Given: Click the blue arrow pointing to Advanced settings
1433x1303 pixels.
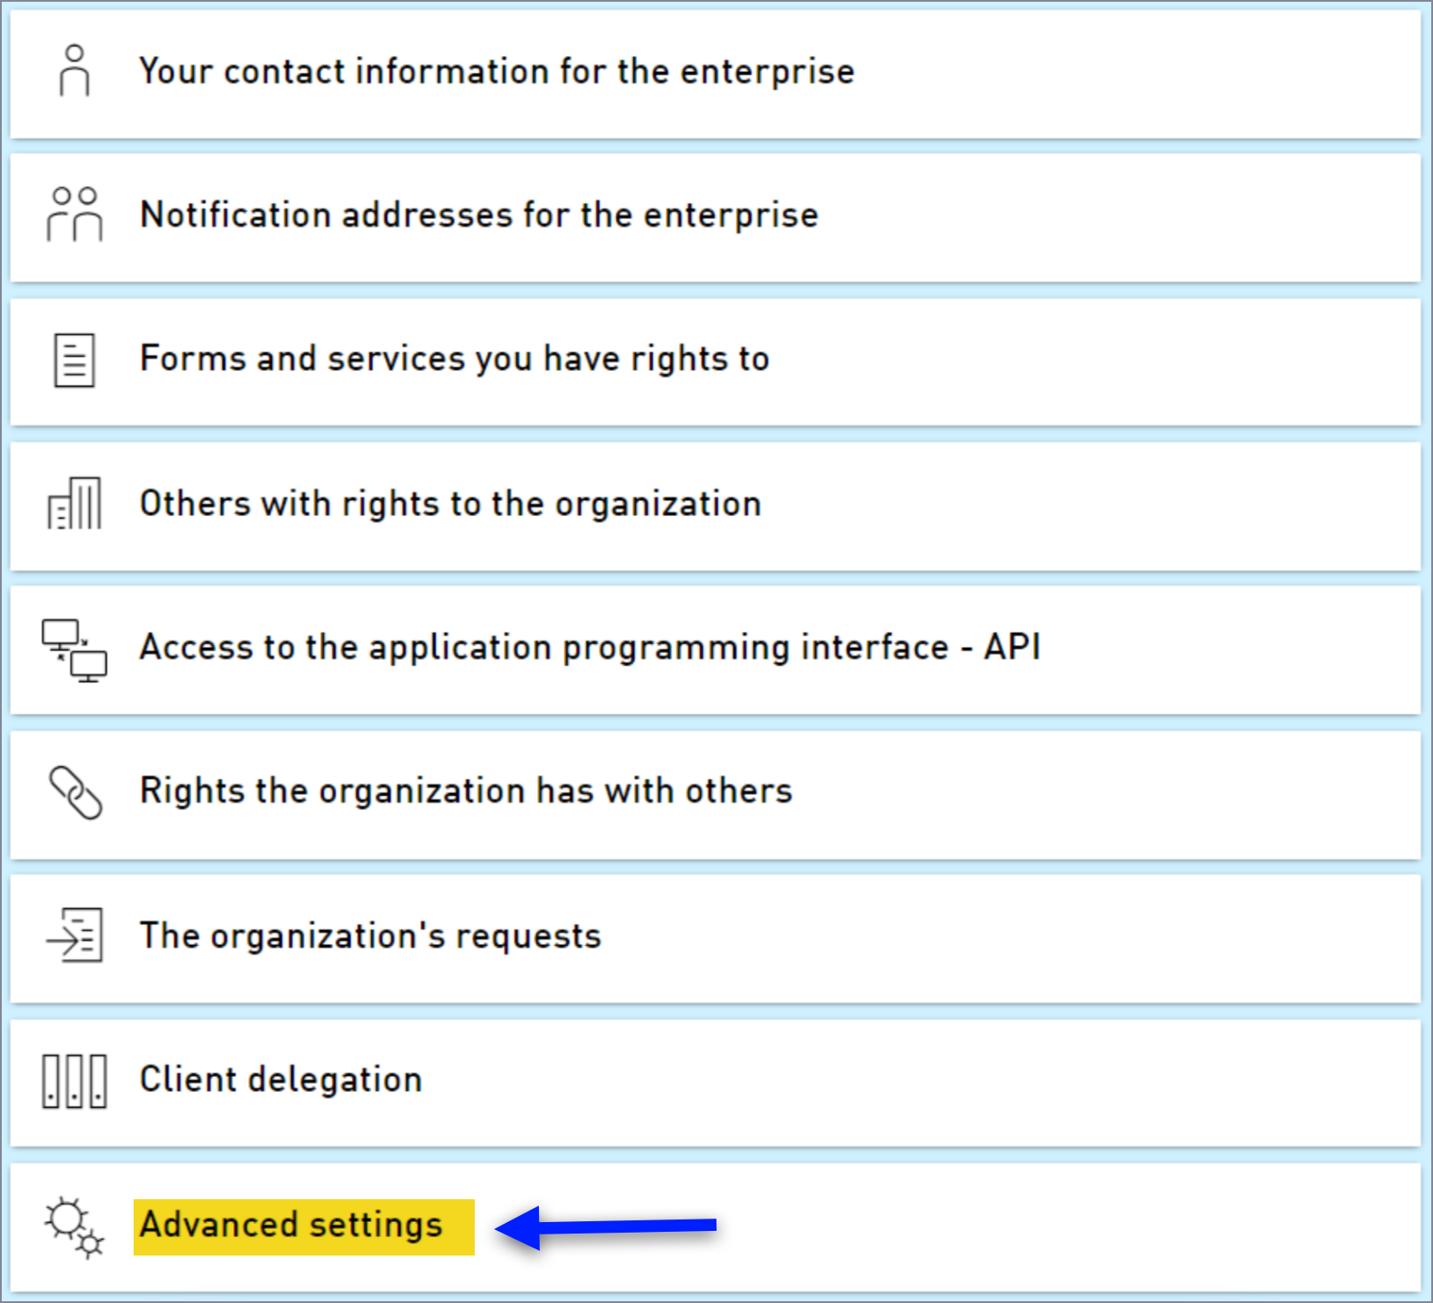Looking at the screenshot, I should point(607,1227).
